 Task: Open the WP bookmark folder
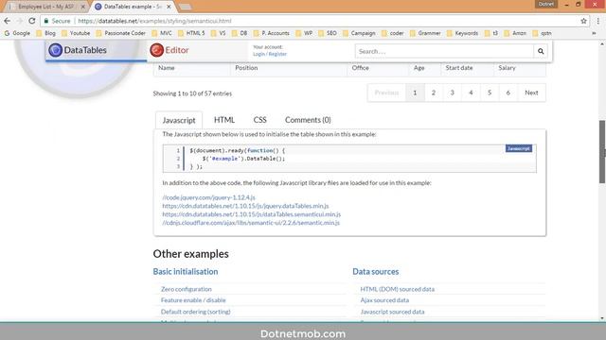tap(304, 33)
